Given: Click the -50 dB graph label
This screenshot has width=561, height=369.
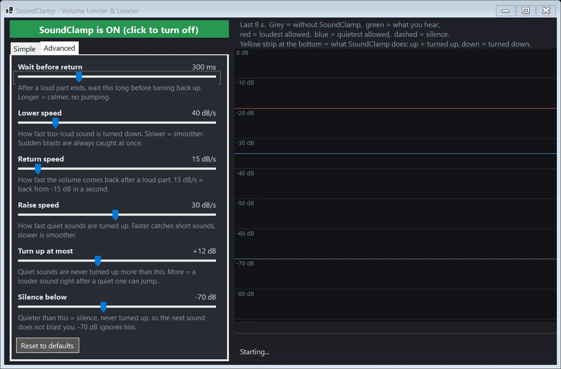Looking at the screenshot, I should [x=245, y=203].
